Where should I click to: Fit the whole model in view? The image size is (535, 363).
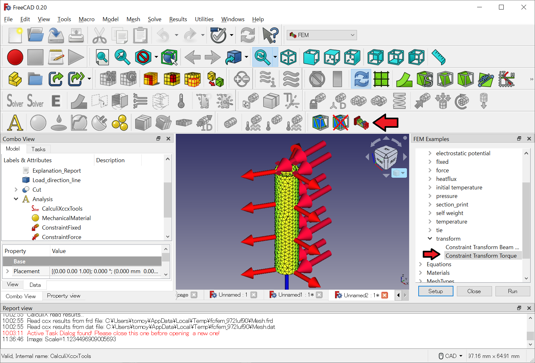pos(102,57)
